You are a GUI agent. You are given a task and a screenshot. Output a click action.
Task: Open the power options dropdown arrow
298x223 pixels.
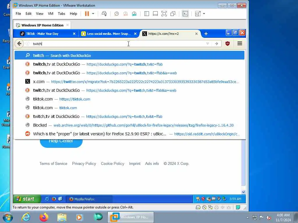tap(93, 14)
